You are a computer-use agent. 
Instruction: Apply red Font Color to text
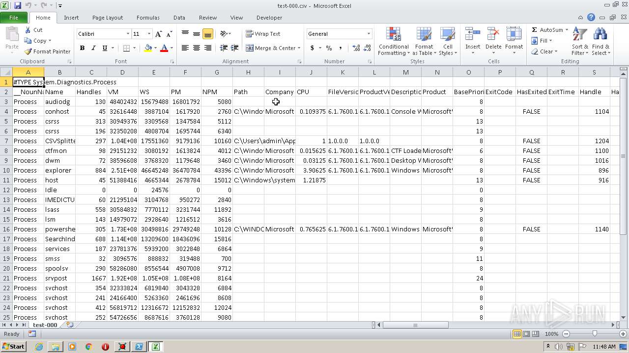pos(164,48)
